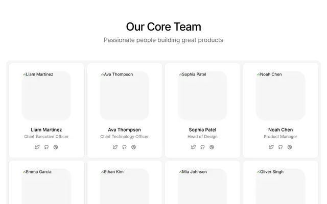
Task: Click the Noah Chen name heading
Action: tap(281, 130)
